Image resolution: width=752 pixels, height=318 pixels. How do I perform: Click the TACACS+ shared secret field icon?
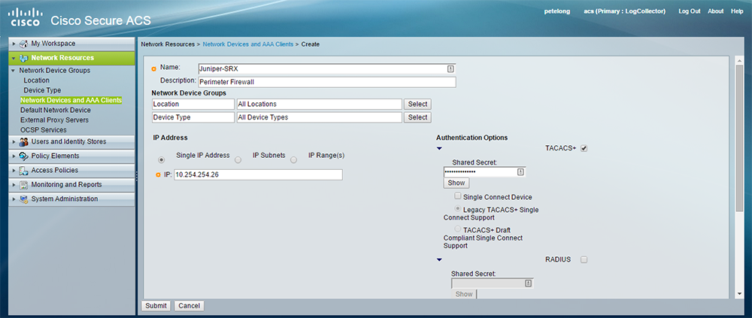[521, 171]
